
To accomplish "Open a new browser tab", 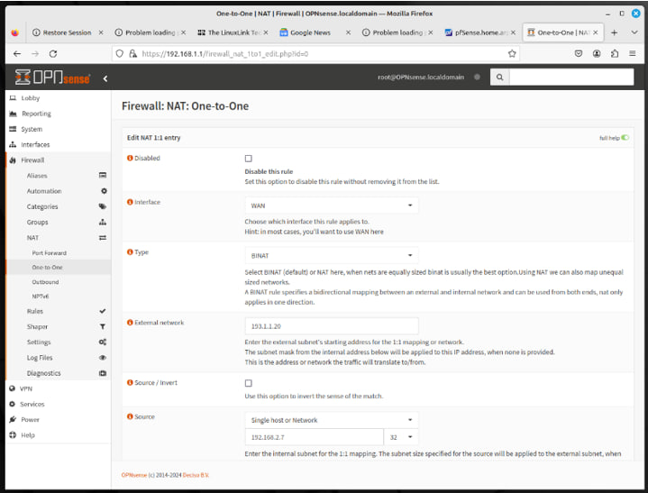I will coord(614,32).
